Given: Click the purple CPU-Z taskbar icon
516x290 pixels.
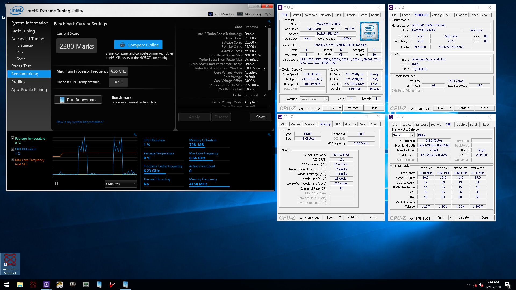Looking at the screenshot, I should tap(46, 285).
